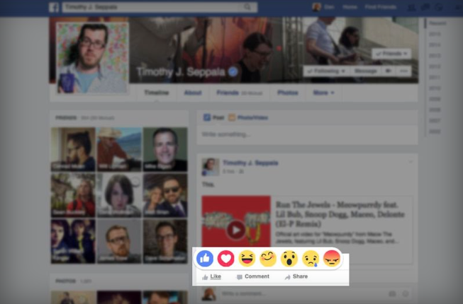The image size is (463, 304).
Task: Open the Friends profile tab
Action: pyautogui.click(x=239, y=93)
